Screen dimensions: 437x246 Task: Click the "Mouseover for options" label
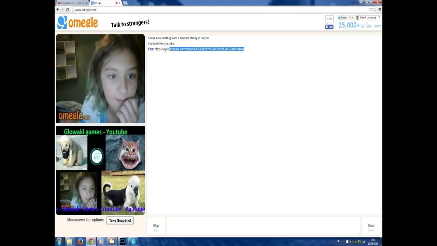pyautogui.click(x=85, y=220)
